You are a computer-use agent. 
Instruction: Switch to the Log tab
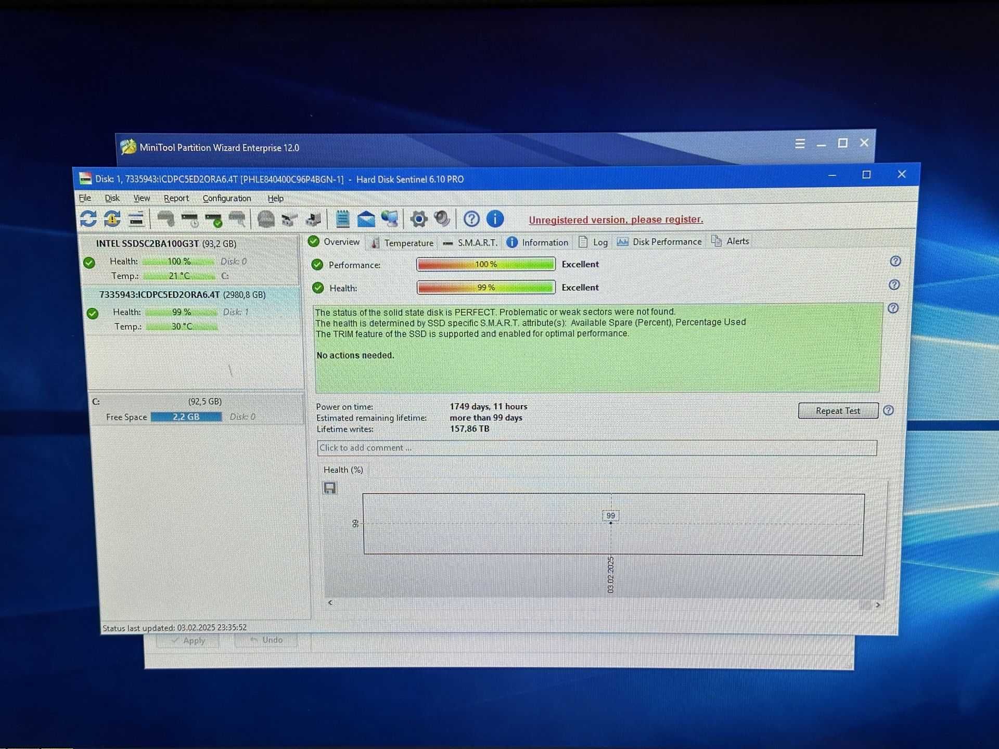593,242
